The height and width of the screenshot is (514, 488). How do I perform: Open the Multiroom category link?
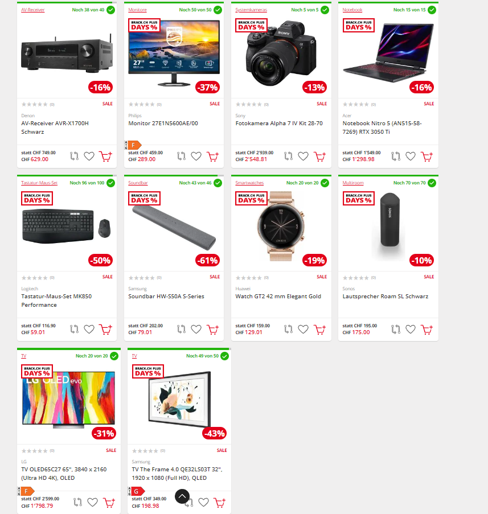(353, 183)
